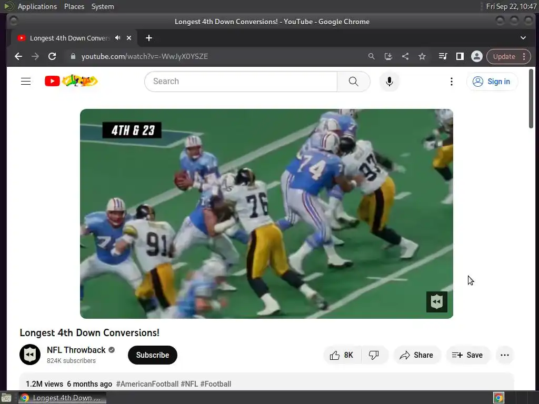Open a new browser tab
The image size is (539, 404).
[149, 38]
